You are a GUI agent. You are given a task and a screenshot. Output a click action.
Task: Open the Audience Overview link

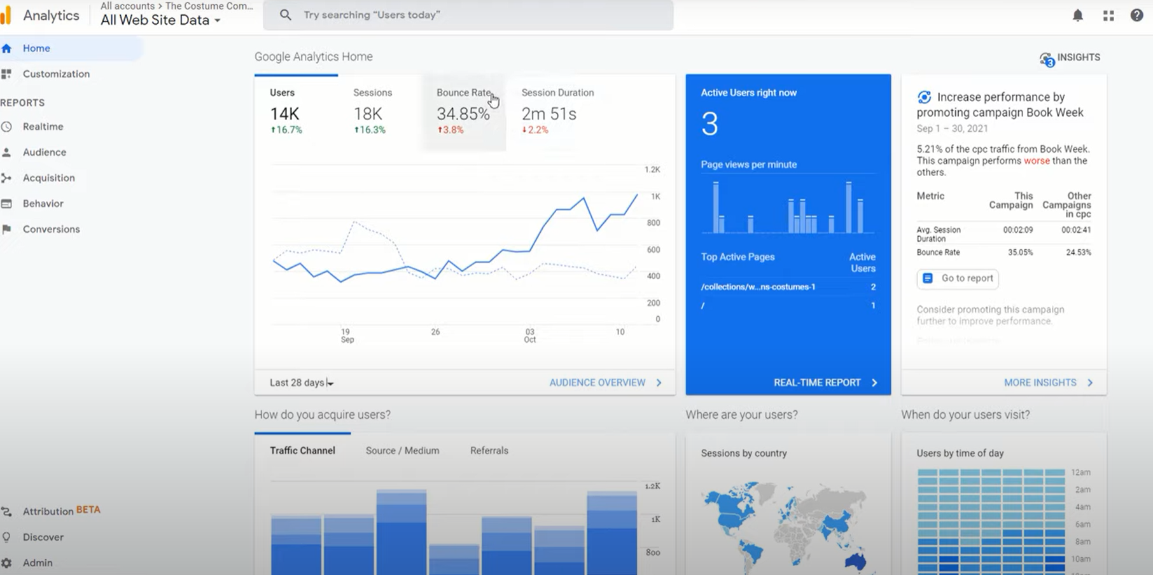(598, 382)
